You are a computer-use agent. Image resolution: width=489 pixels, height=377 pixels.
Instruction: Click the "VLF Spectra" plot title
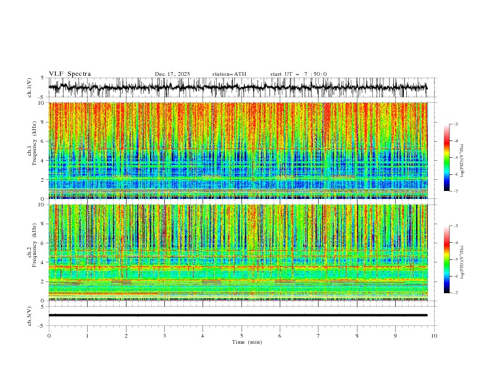click(x=70, y=74)
